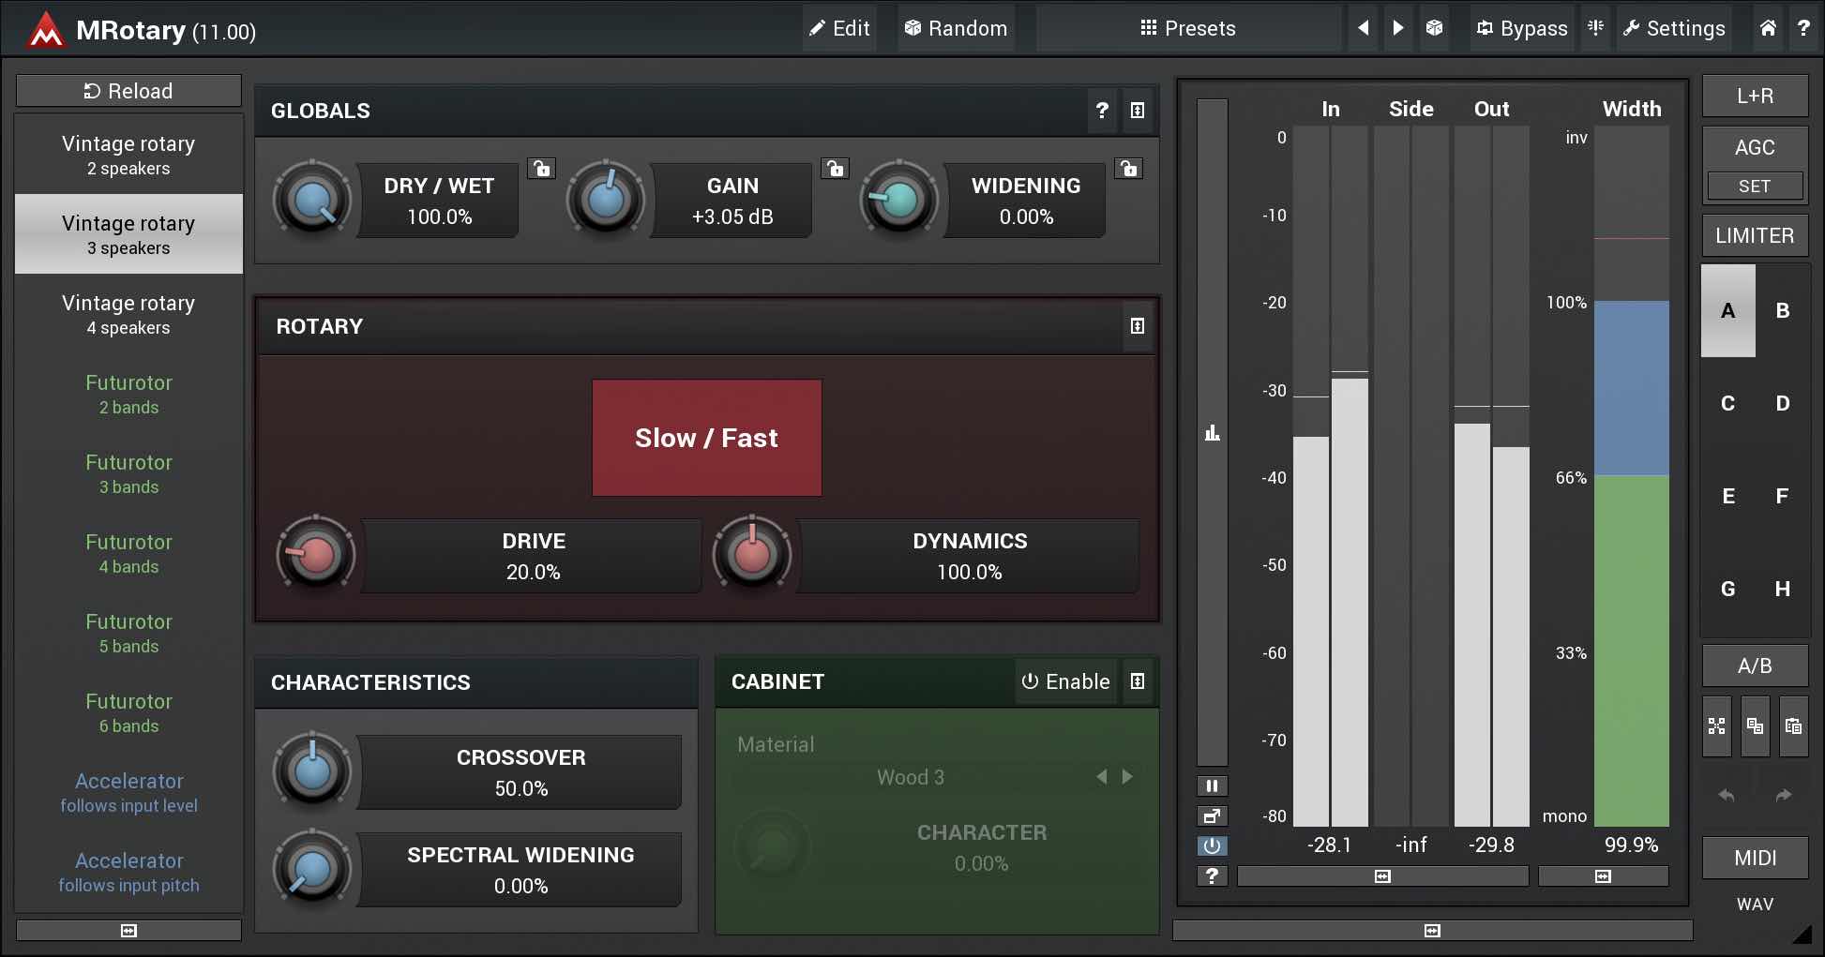Select next cabinet material with right arrow
This screenshot has height=957, width=1825.
click(x=1127, y=777)
